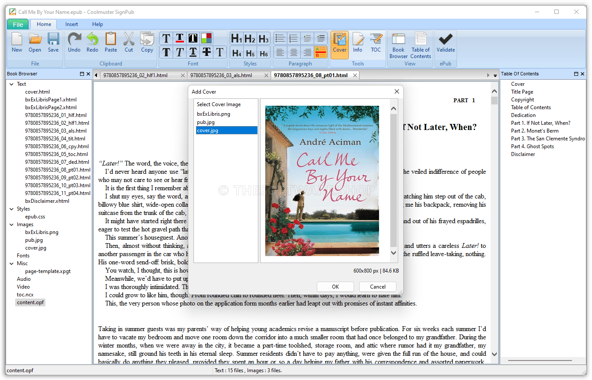Undo the last action
The width and height of the screenshot is (592, 380).
(x=74, y=42)
